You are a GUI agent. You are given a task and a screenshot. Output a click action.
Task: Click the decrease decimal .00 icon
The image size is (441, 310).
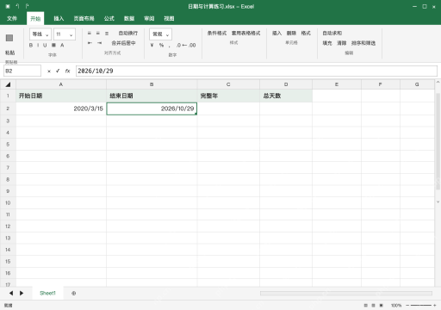(192, 45)
